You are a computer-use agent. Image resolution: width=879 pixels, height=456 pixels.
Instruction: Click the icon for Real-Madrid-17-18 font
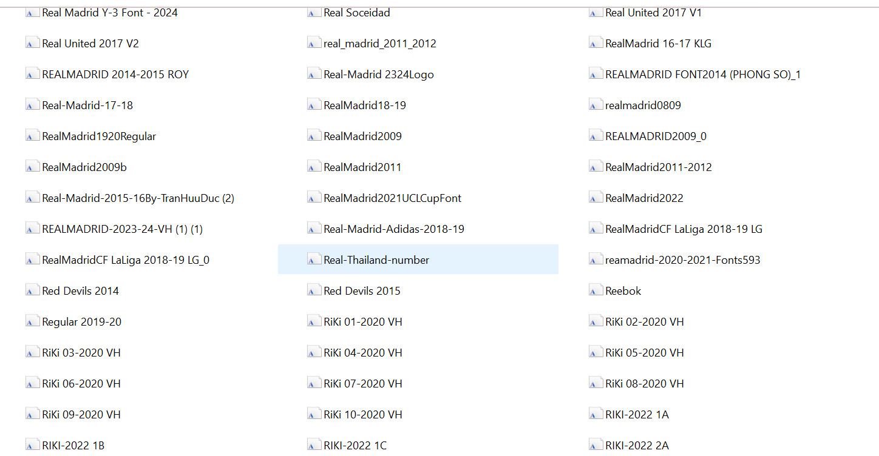point(32,106)
